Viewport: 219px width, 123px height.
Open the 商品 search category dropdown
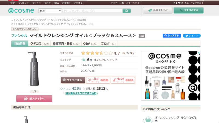tap(50, 11)
